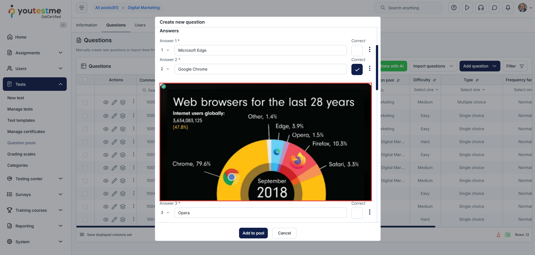Sort by Difficulty column arrows

click(434, 80)
